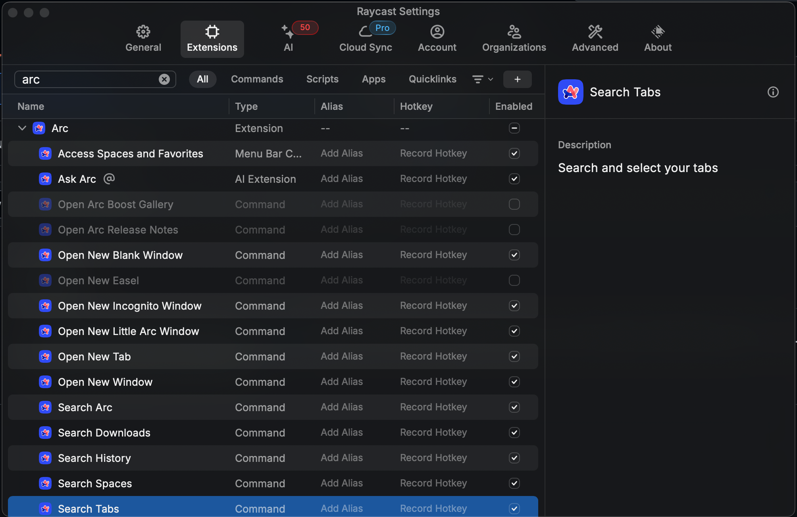Add Alias for Search Arc
Screen dimensions: 797x517
point(342,407)
